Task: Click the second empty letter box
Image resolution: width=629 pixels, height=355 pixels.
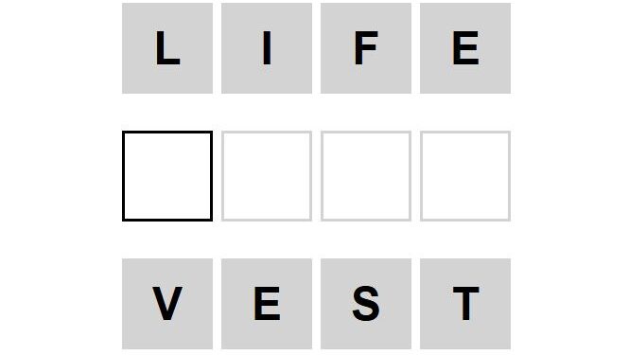Action: coord(267,176)
